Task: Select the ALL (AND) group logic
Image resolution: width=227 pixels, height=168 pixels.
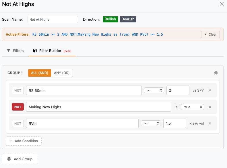Action: tap(40, 73)
